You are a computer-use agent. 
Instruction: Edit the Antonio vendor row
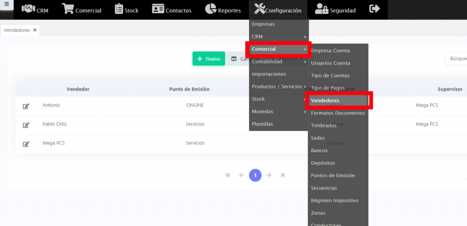click(x=26, y=106)
